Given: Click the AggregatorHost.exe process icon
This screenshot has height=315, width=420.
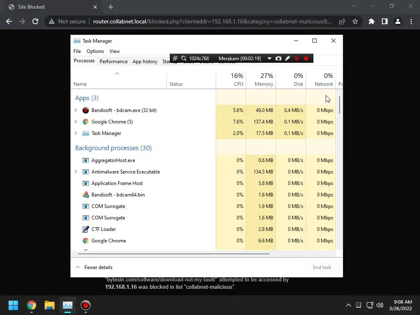Looking at the screenshot, I should click(x=85, y=160).
